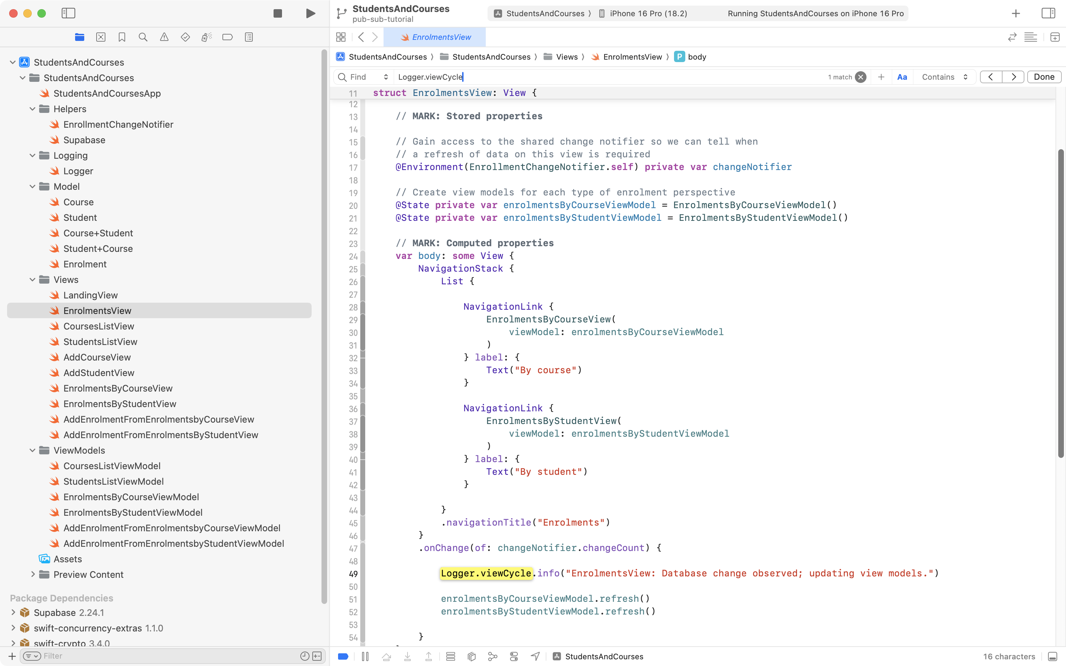Toggle the navigator sidebar visibility

68,13
